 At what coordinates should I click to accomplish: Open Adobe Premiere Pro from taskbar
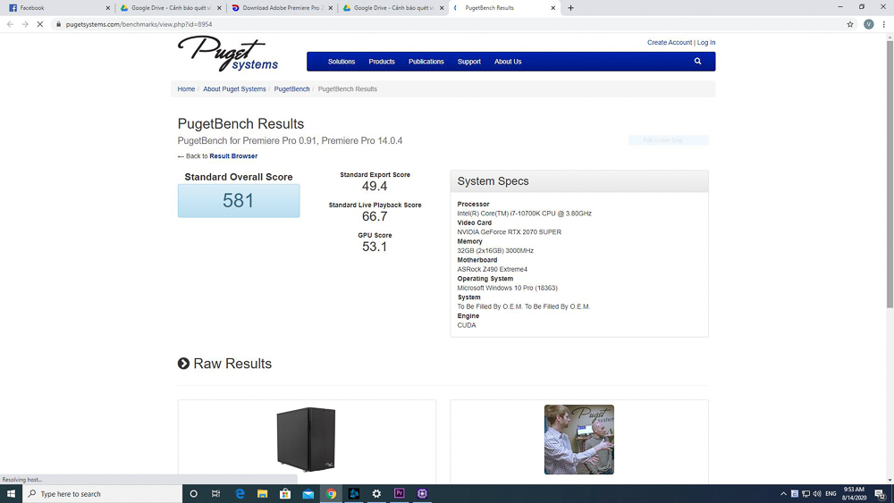(x=399, y=493)
